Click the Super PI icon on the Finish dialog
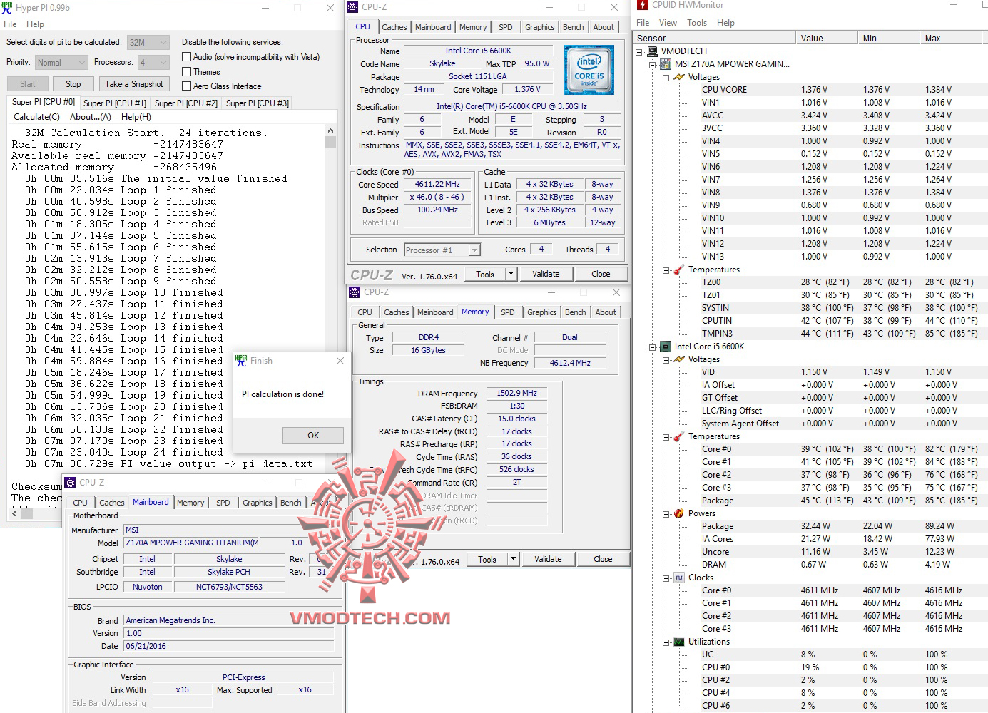Screen dimensions: 988x713 coord(241,360)
